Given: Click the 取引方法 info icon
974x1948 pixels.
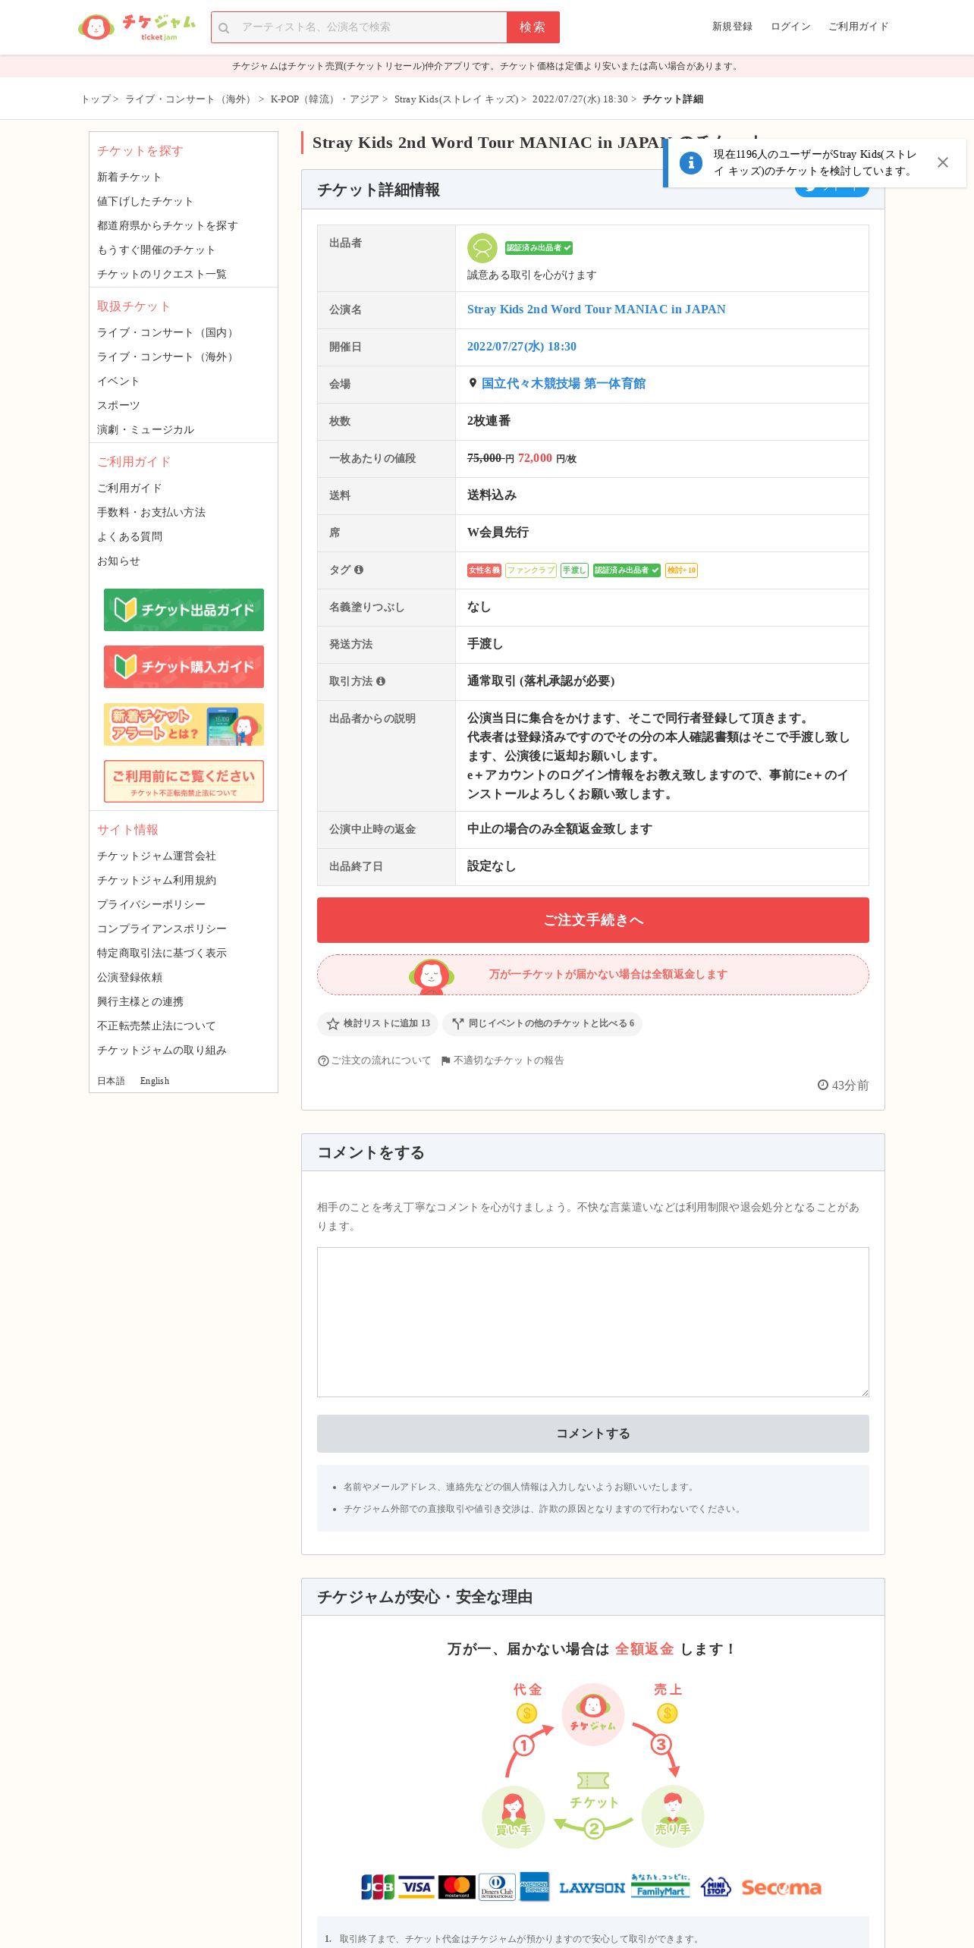Looking at the screenshot, I should point(381,681).
